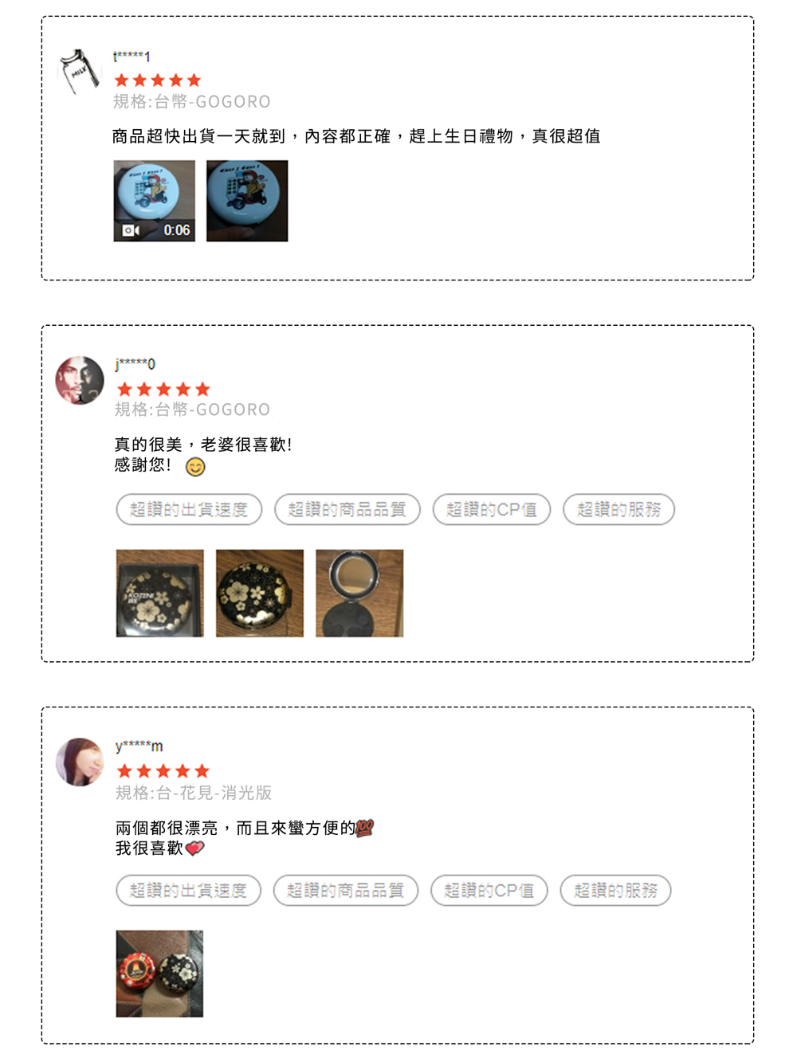Select 超讚的商品品質 tag in third review
The width and height of the screenshot is (797, 1062).
(x=346, y=890)
